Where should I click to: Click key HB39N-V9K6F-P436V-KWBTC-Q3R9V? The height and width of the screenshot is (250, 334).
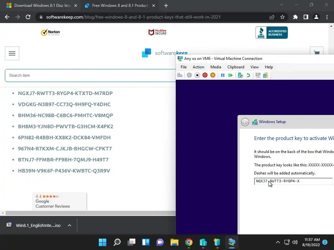pyautogui.click(x=64, y=171)
